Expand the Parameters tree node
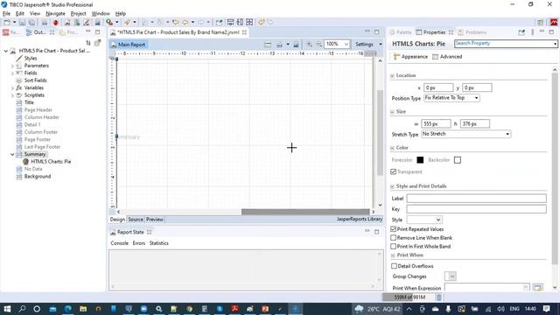The height and width of the screenshot is (315, 560). tap(12, 66)
